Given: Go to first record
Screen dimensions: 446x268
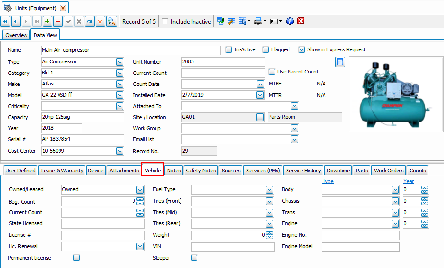Looking at the screenshot, I should click(5, 21).
